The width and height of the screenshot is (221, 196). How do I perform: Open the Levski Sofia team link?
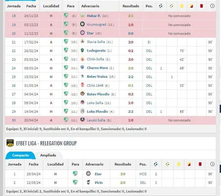[96, 120]
